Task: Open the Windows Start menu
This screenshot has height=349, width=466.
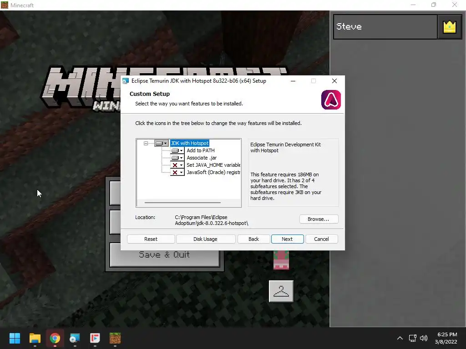Action: point(15,338)
